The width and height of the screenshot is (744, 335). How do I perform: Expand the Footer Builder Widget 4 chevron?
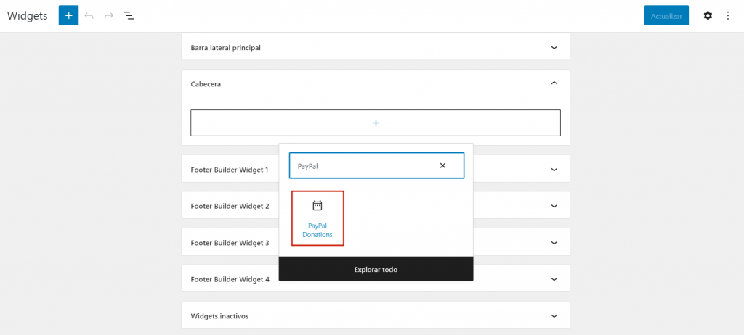554,279
